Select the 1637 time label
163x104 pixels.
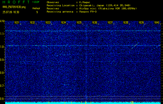pos(110,23)
